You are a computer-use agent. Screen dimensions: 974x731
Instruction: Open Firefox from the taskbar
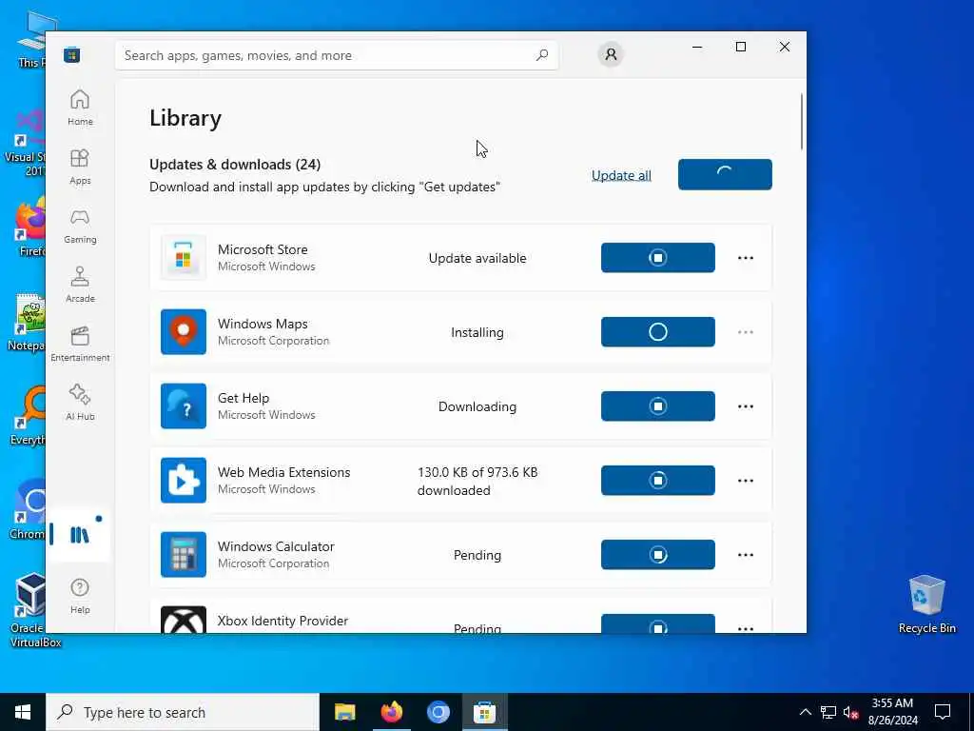[391, 712]
